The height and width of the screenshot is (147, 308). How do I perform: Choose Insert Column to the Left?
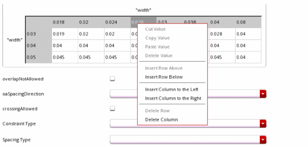tap(172, 90)
